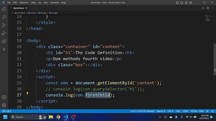Viewport: 216px width, 121px height.
Task: Open the OneDrive cloud tray icon
Action: (171, 117)
